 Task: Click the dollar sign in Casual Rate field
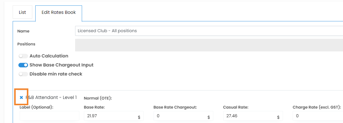[x=278, y=117]
